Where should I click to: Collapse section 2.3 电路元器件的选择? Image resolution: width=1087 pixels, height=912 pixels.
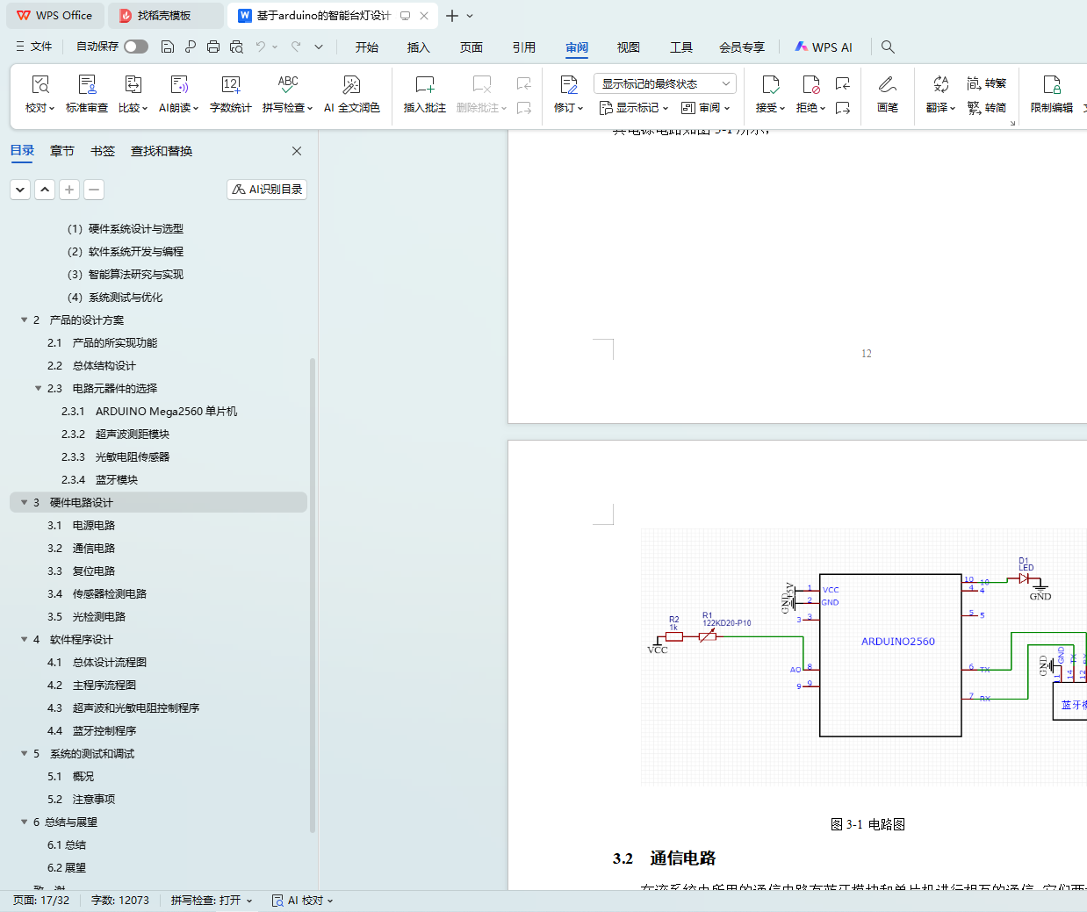coord(39,389)
